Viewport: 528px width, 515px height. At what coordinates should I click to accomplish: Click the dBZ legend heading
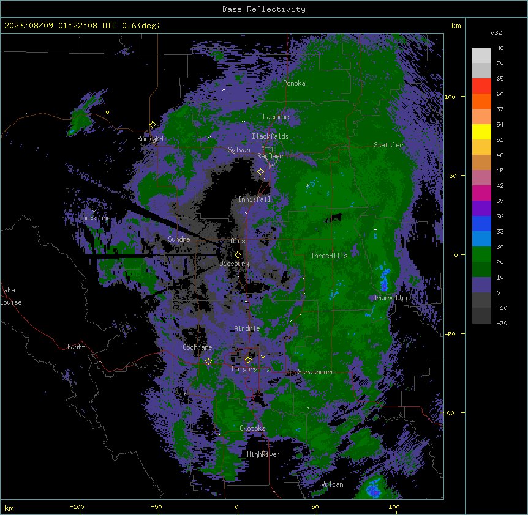click(x=496, y=32)
